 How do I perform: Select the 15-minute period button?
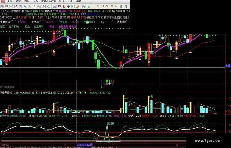click(103, 6)
